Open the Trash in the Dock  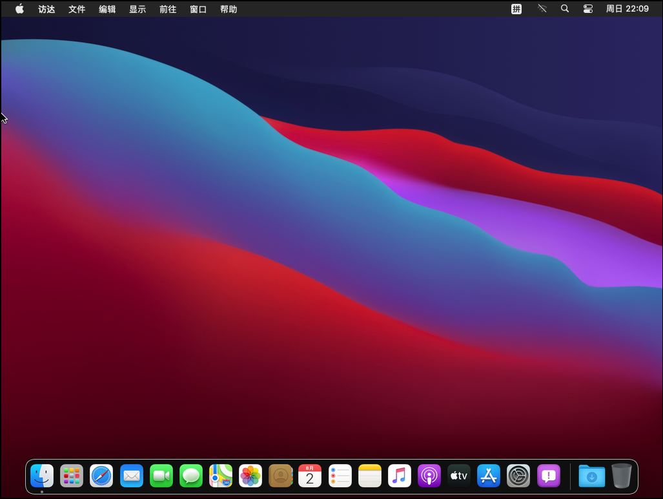[622, 476]
